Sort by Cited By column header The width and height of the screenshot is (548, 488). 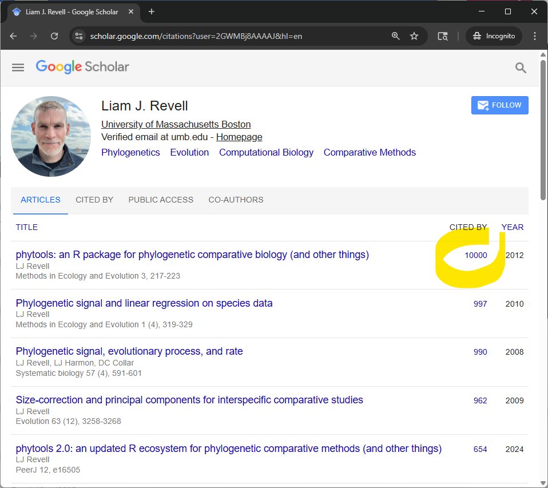pyautogui.click(x=468, y=227)
